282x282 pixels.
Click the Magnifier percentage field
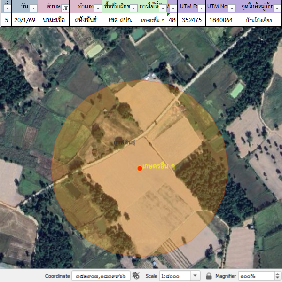[x=253, y=276]
